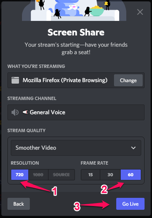Open the Smoother Video quality dropdown
Viewport: 152px width, 218px height.
coord(76,148)
